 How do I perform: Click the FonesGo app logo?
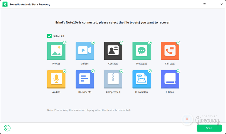[5, 4]
